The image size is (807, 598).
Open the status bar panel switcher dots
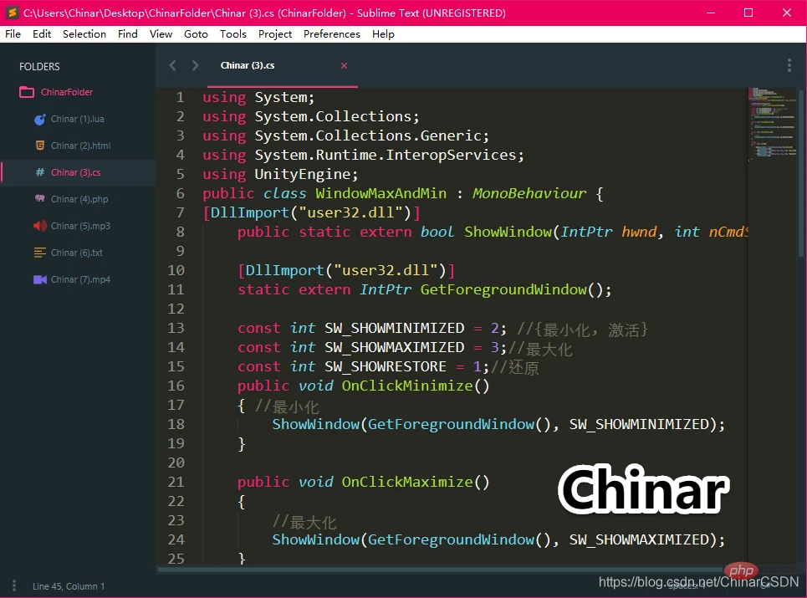click(14, 585)
